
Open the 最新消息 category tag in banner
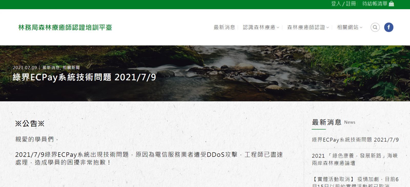51,68
